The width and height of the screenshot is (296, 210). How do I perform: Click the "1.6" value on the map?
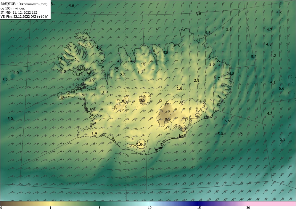click(180, 88)
